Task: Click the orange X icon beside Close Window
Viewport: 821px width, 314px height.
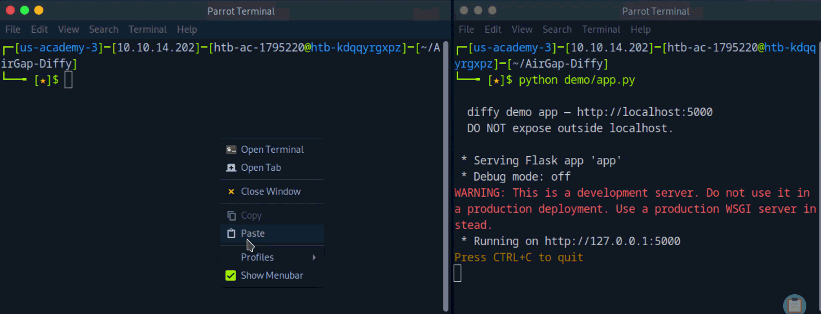Action: point(231,191)
